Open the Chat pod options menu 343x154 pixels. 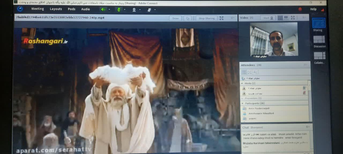click(308, 127)
